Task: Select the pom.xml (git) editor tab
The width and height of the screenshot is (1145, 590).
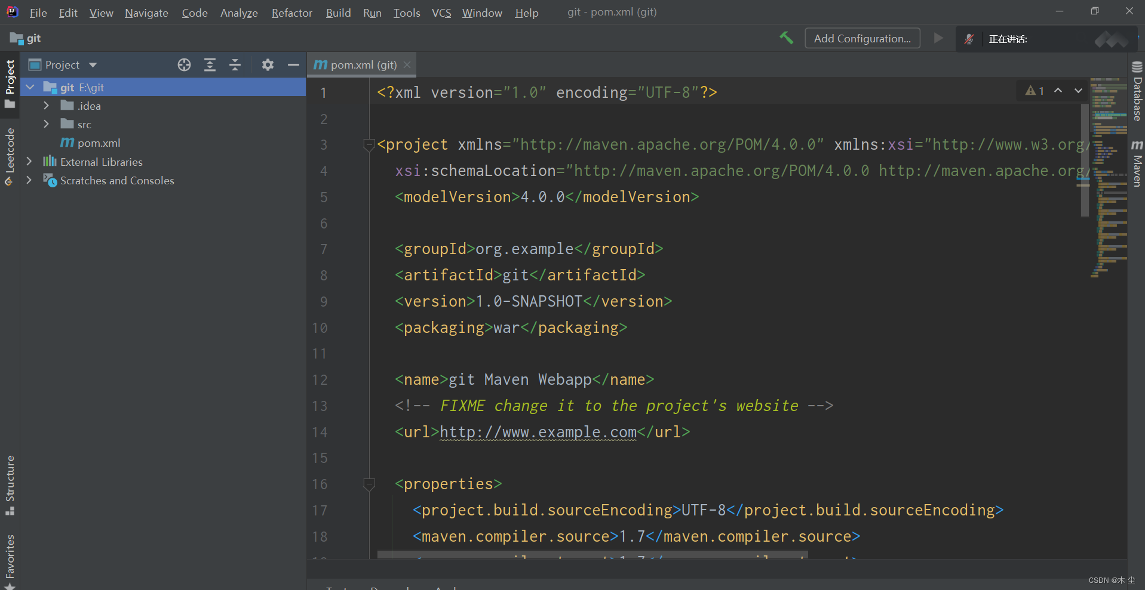Action: (x=362, y=64)
